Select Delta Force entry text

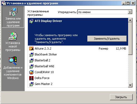tap(42, 78)
